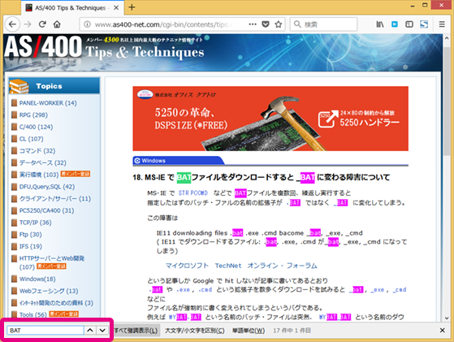454x342 pixels.
Task: Click the forward navigation arrow
Action: tap(28, 24)
